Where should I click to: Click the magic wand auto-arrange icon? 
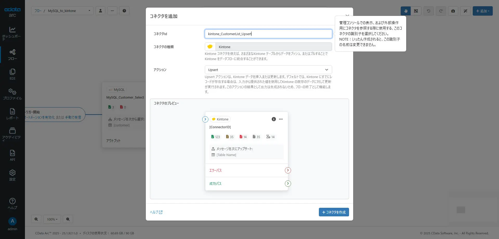pyautogui.click(x=465, y=11)
